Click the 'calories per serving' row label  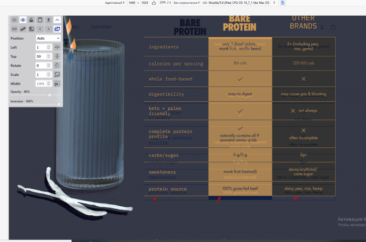(176, 63)
